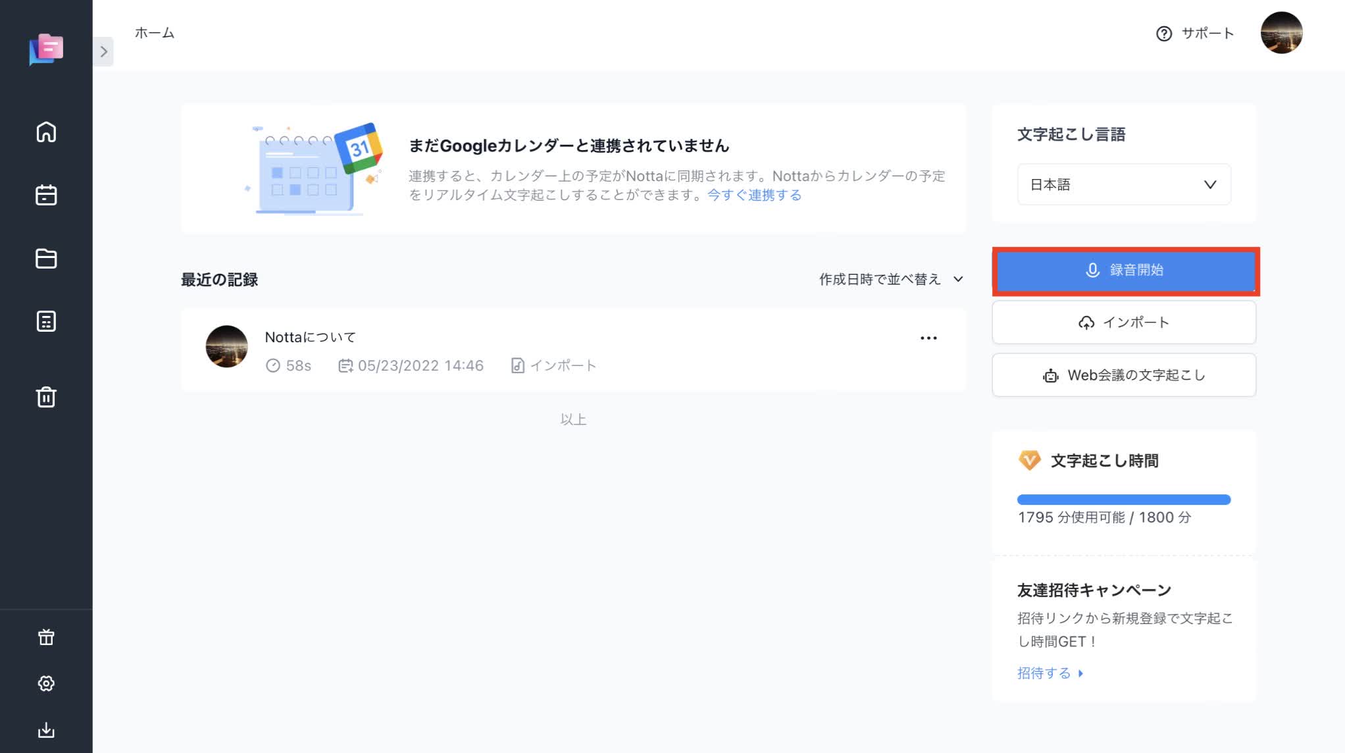Click the Notta logo in the sidebar
1345x753 pixels.
(46, 49)
